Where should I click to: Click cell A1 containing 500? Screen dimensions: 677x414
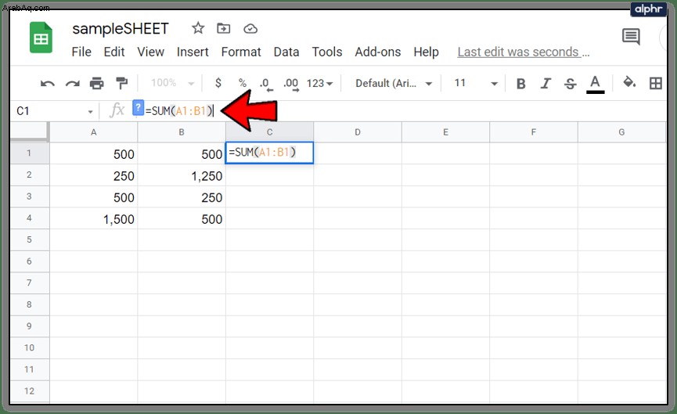(x=94, y=153)
